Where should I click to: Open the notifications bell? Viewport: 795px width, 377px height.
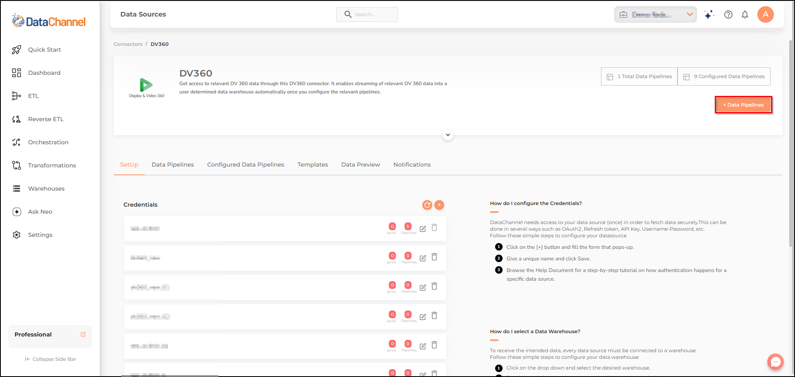point(745,14)
